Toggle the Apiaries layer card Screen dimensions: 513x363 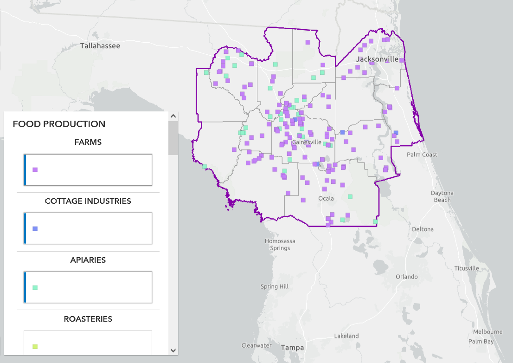[88, 287]
